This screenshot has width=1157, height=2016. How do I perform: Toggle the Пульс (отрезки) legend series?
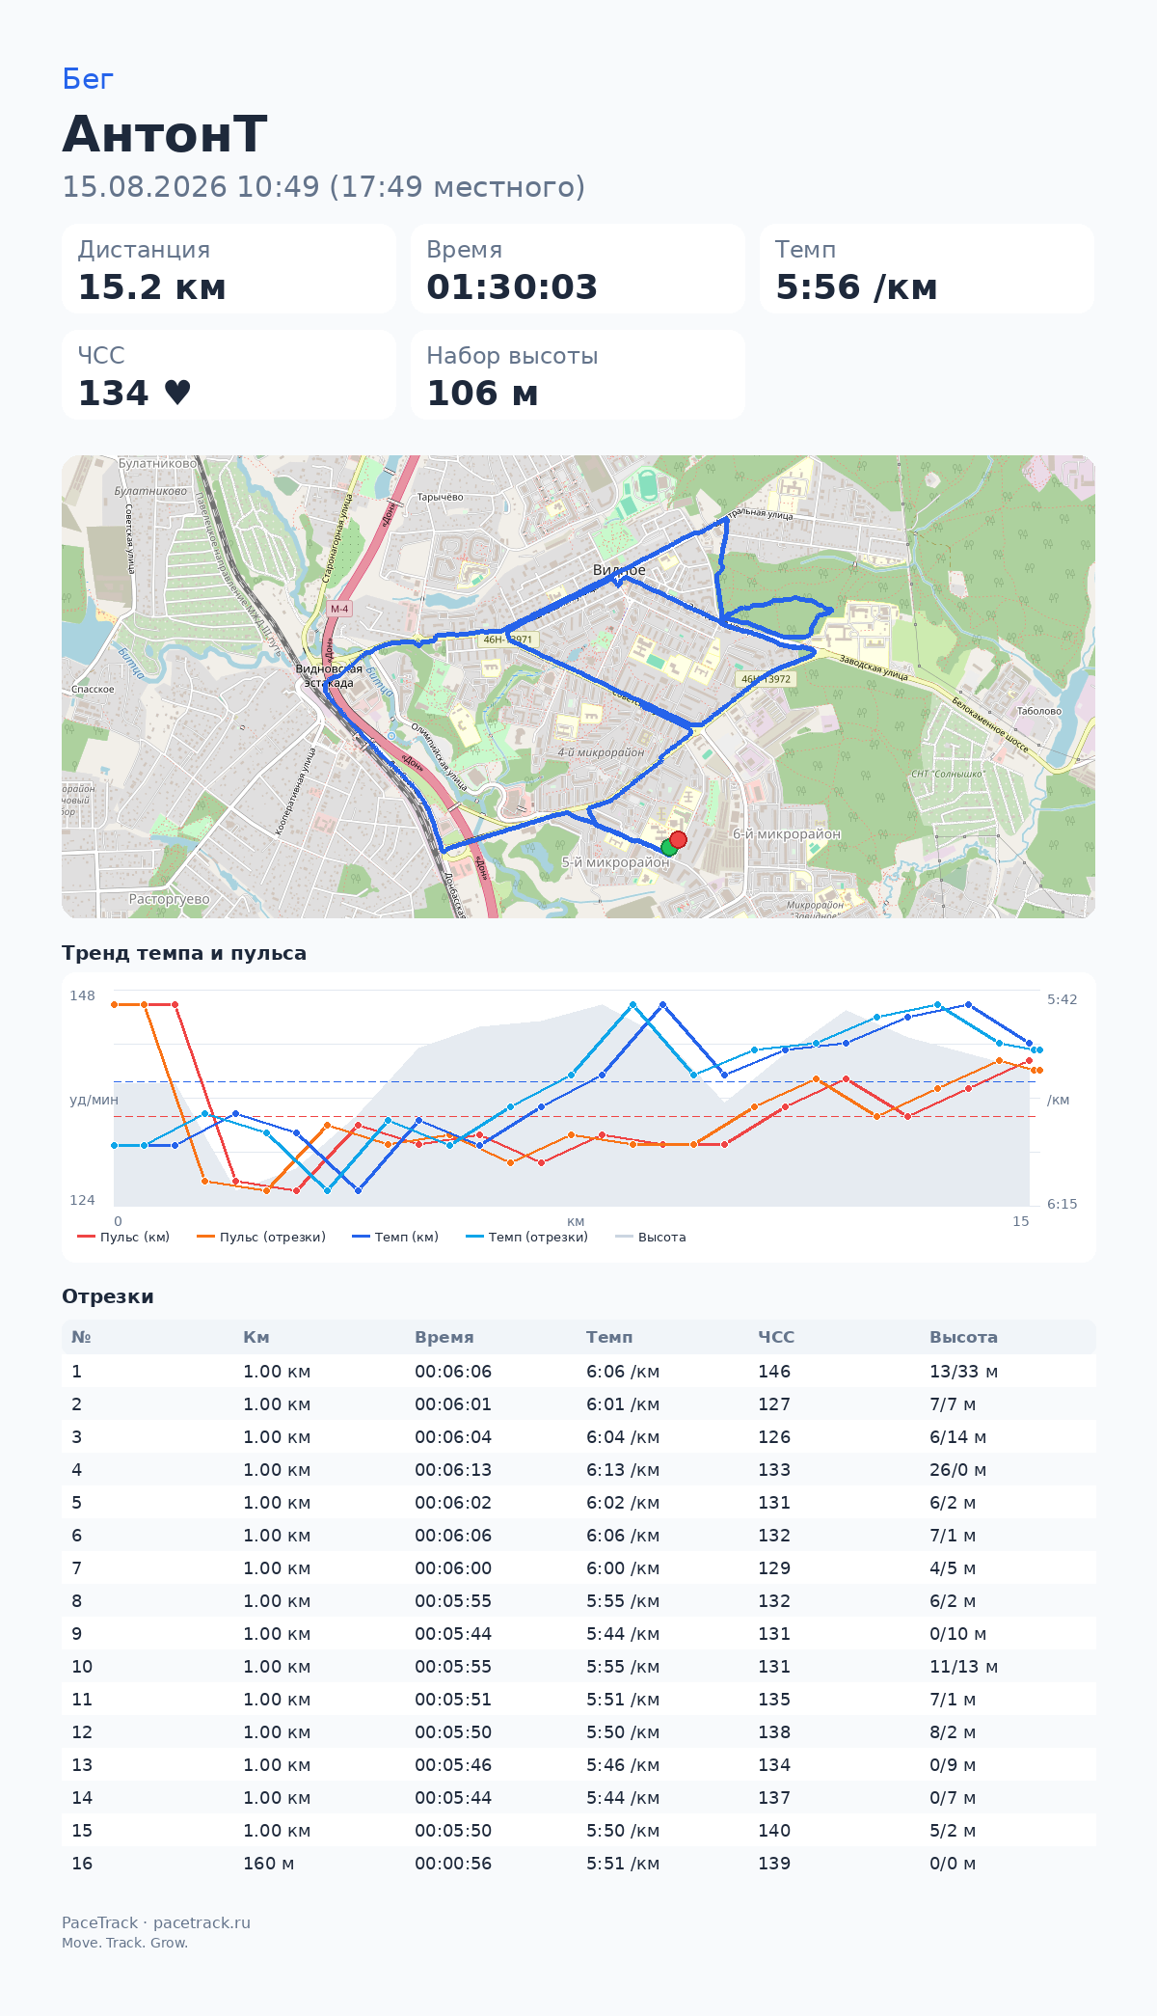[x=261, y=1237]
